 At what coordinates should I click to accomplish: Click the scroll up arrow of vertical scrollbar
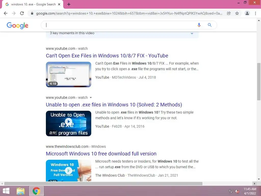tap(259, 20)
